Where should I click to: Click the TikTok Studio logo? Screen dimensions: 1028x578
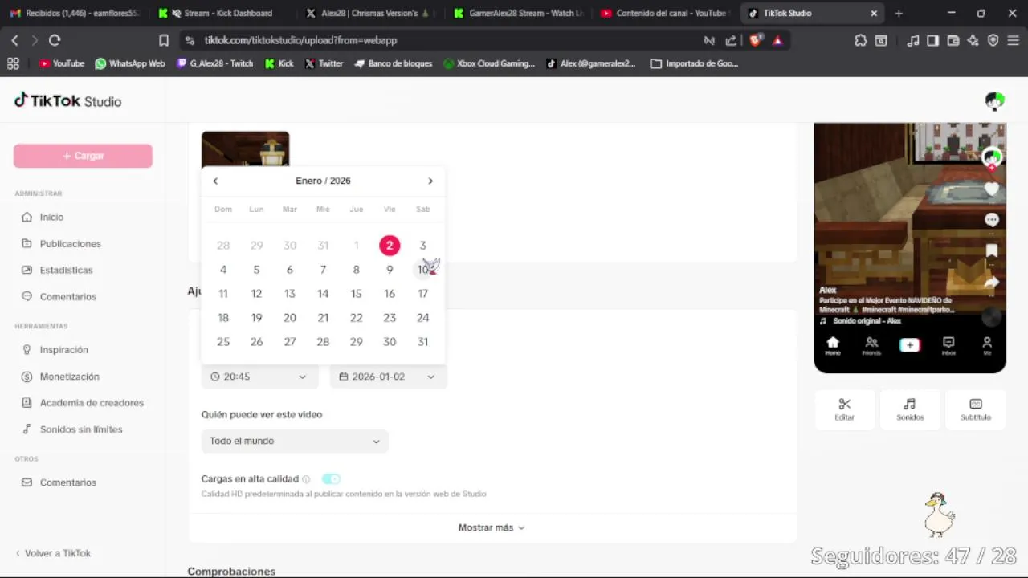[68, 101]
